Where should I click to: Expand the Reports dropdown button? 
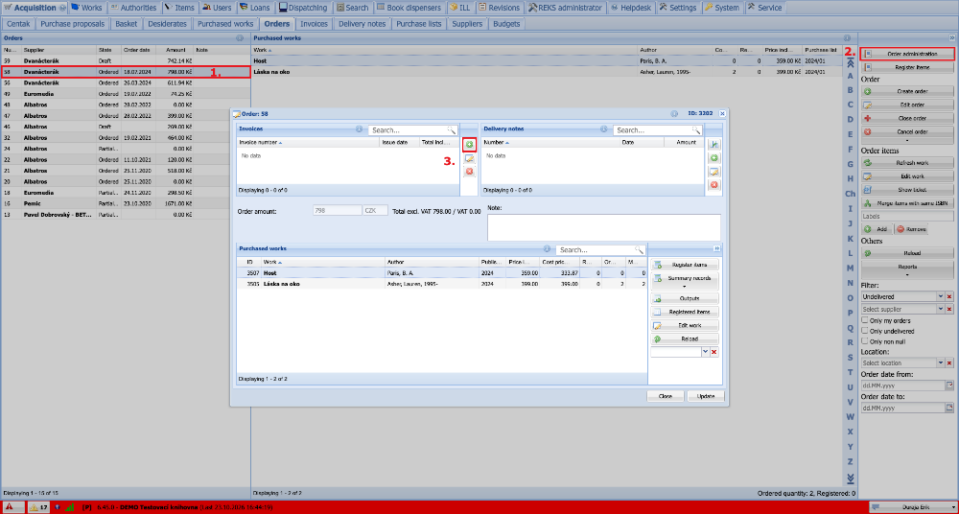tap(907, 269)
